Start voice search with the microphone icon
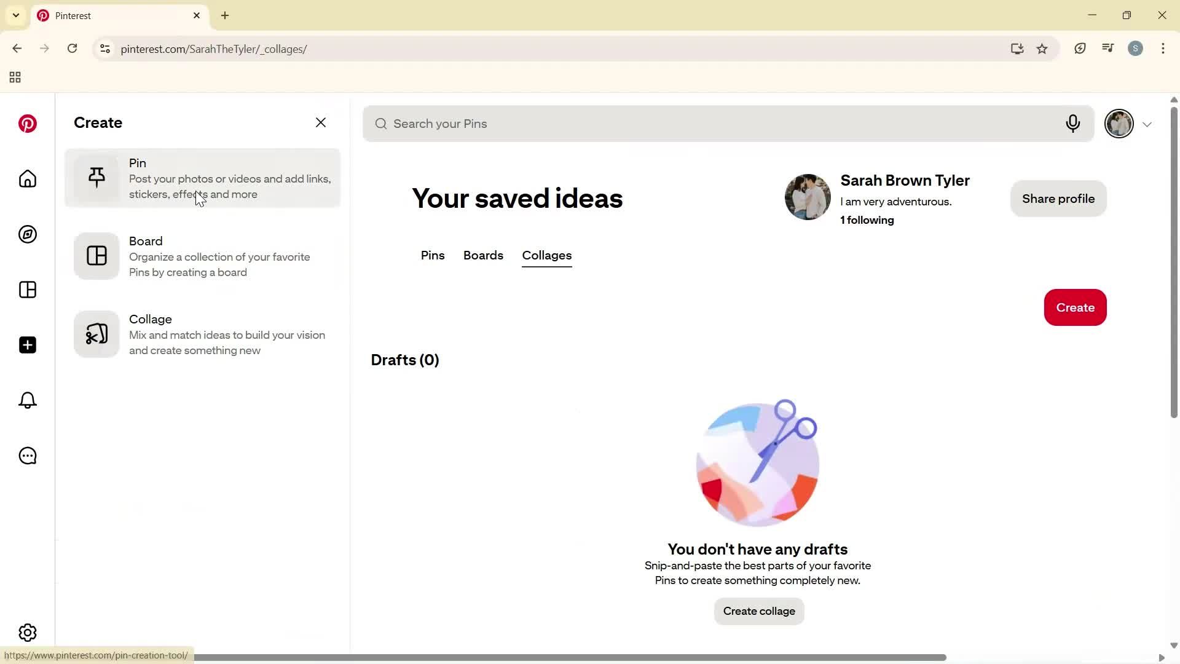The image size is (1180, 664). pyautogui.click(x=1073, y=124)
